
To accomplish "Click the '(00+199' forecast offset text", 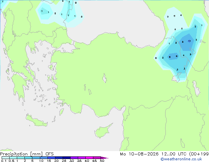I will (x=199, y=154).
